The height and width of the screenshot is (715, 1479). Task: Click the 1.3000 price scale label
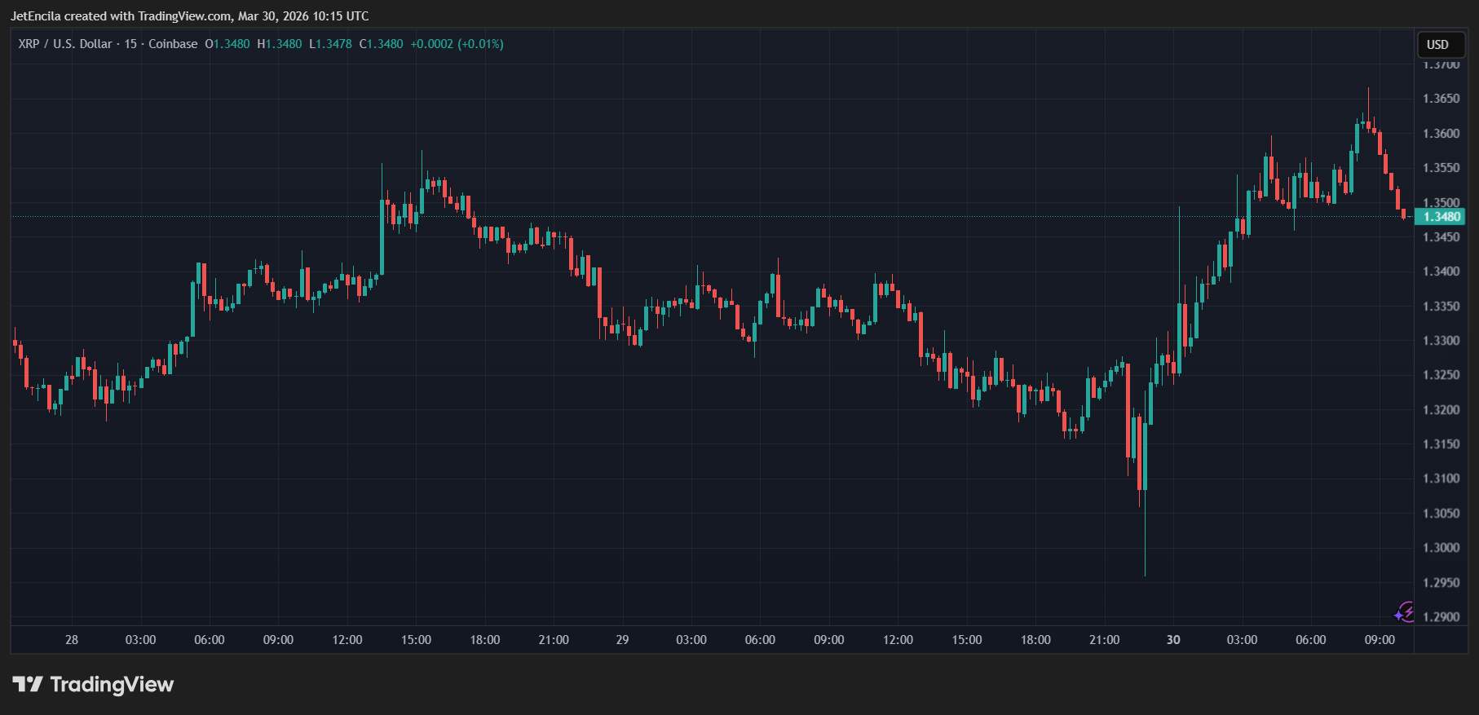click(x=1441, y=548)
